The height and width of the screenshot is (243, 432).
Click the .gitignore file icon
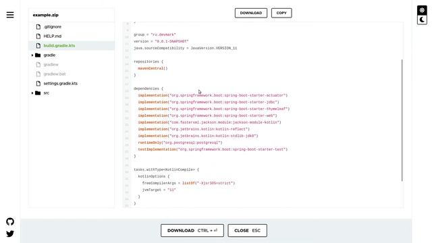tap(38, 27)
